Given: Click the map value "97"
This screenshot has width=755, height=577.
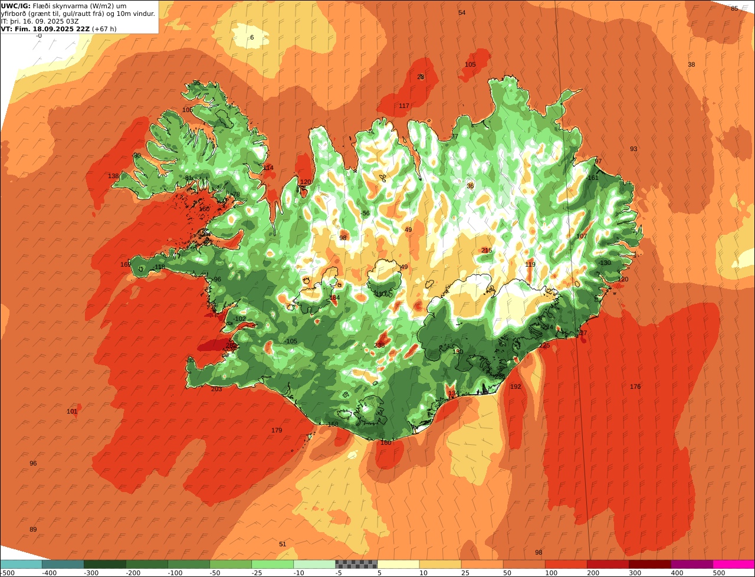Looking at the screenshot, I should (598, 162).
